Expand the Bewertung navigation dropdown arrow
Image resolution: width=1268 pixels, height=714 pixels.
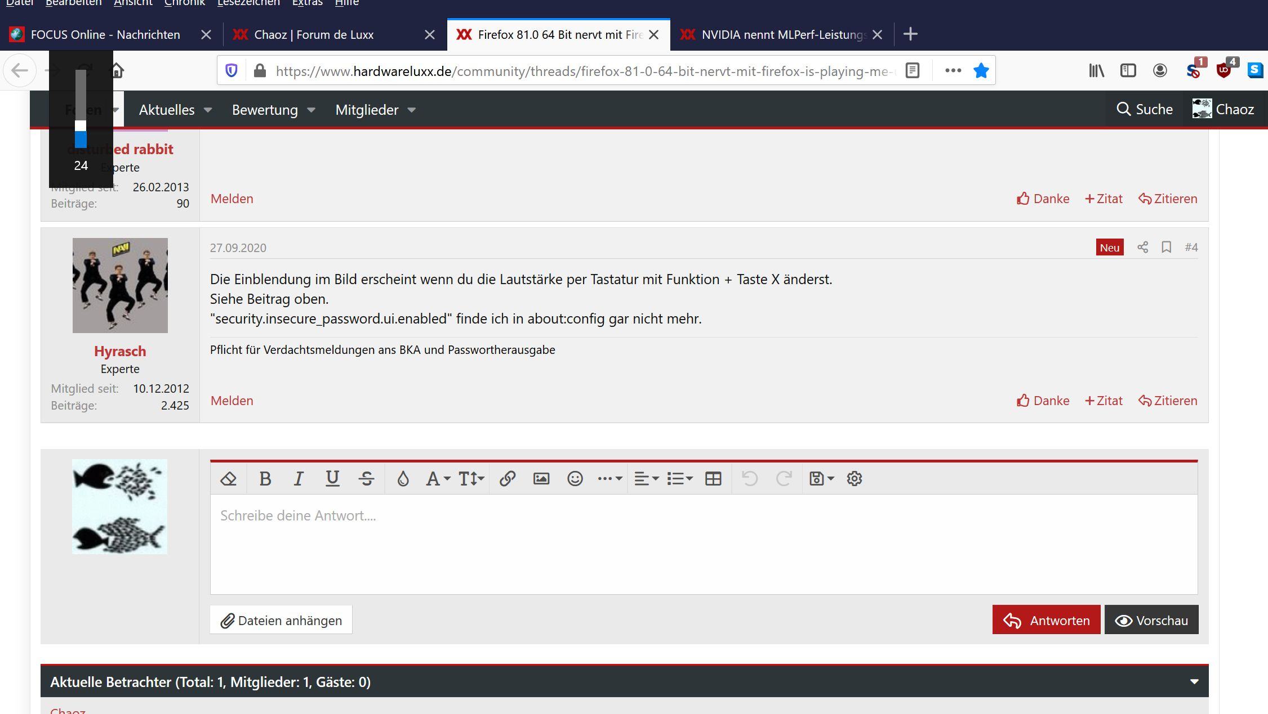click(311, 110)
